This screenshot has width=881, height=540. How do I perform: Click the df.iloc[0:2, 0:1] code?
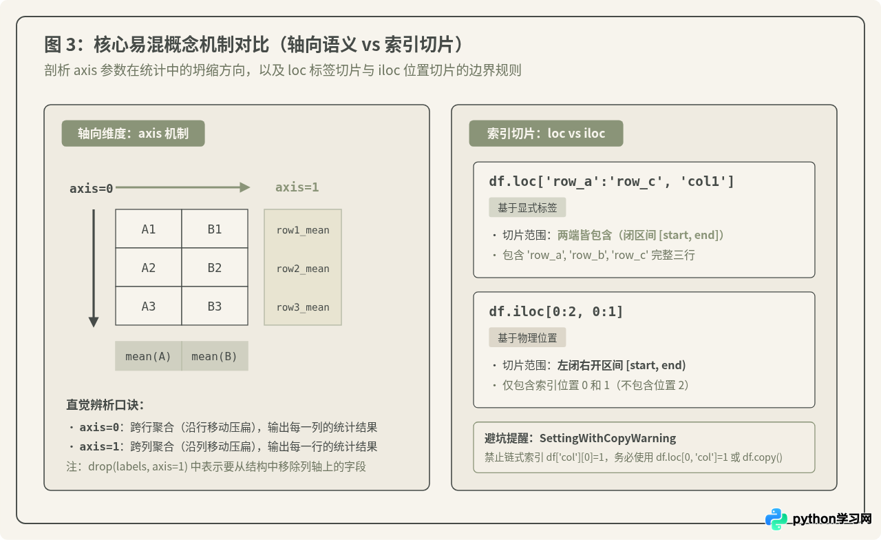pos(556,311)
